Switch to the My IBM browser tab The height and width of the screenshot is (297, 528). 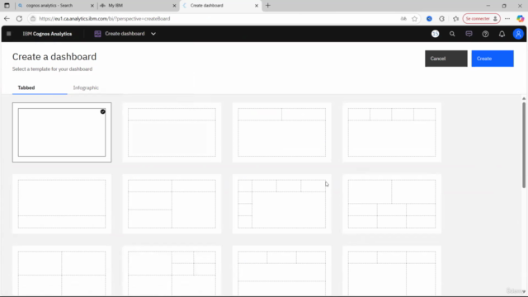point(115,6)
